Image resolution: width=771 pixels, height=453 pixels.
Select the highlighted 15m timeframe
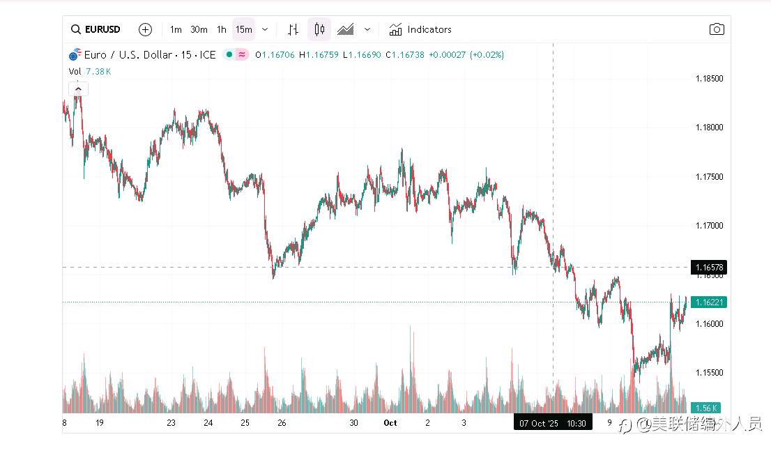tap(243, 29)
